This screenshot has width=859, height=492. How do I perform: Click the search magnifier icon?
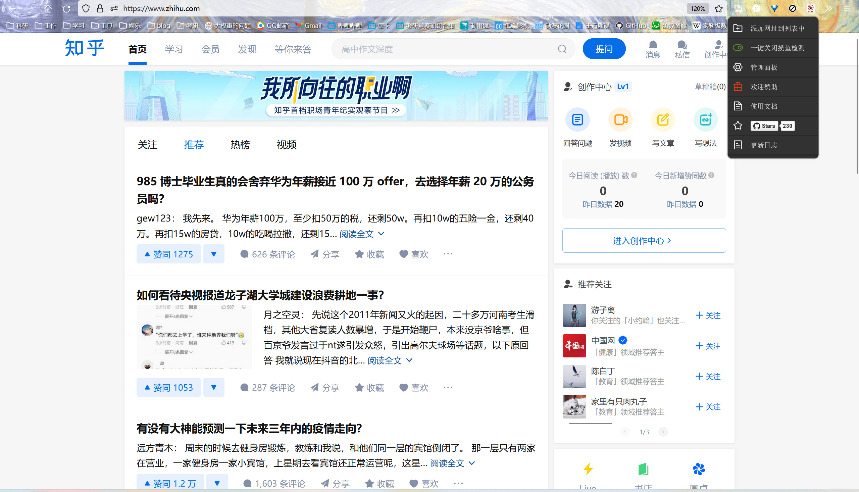pos(562,49)
